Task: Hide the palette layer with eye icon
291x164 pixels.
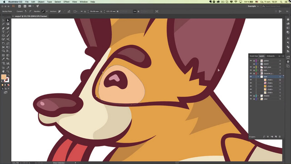Action: (251, 61)
